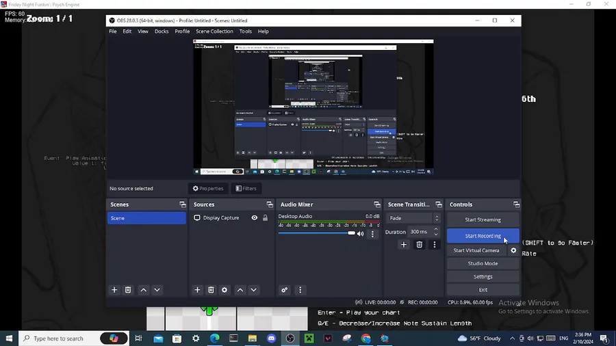This screenshot has width=616, height=346.
Task: Enable Studio Mode
Action: (483, 264)
